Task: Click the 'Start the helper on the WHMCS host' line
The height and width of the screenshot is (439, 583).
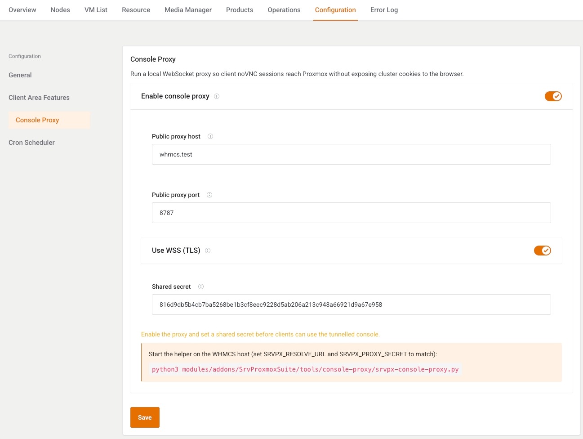Action: point(293,354)
